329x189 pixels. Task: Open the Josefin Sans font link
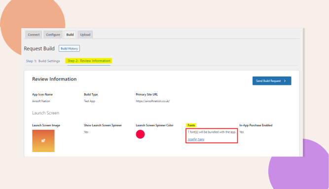tap(196, 139)
